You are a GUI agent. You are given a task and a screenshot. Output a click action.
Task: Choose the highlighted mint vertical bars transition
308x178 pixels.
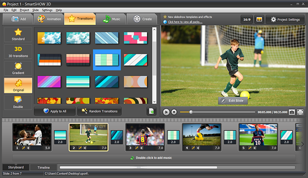pyautogui.click(x=107, y=60)
